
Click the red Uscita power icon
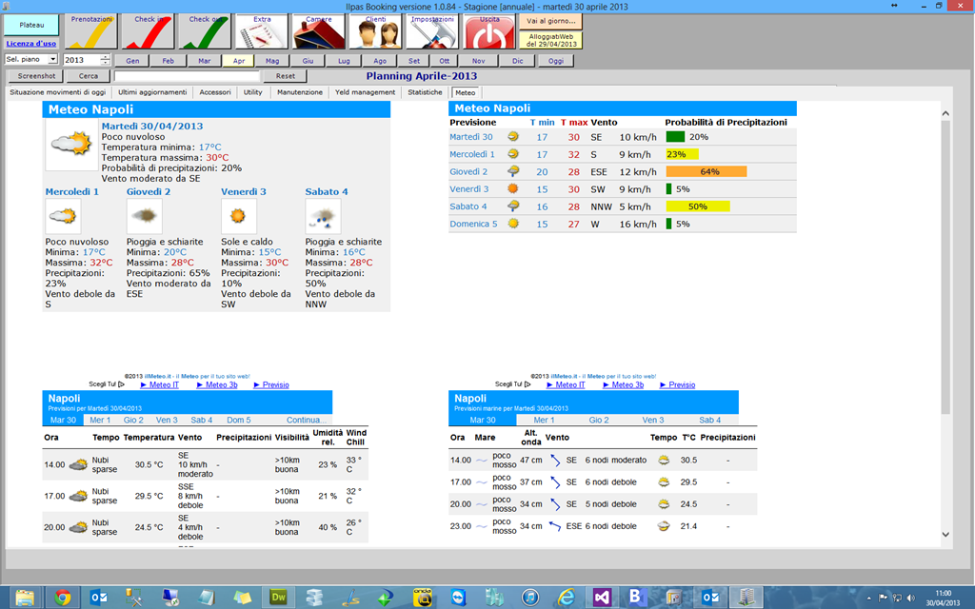[x=489, y=31]
